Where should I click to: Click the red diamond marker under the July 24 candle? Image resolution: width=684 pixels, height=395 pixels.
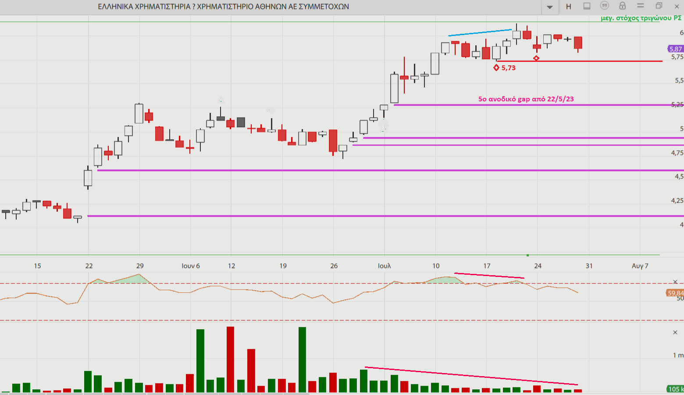536,58
